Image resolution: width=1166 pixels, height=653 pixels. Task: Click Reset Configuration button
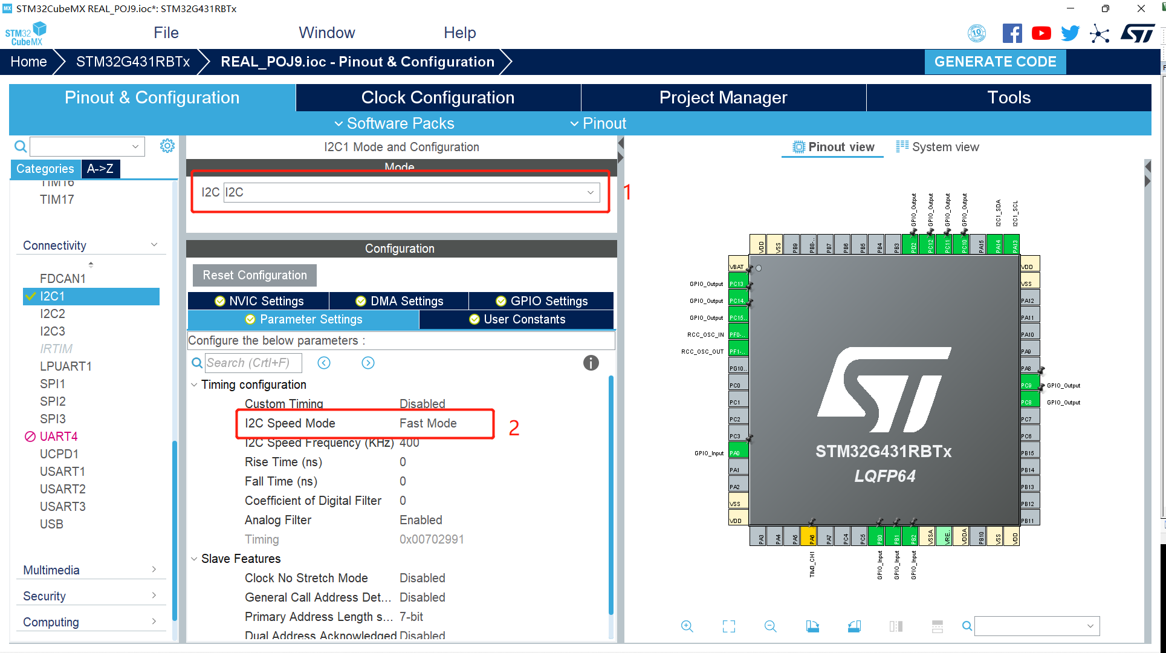click(x=254, y=275)
